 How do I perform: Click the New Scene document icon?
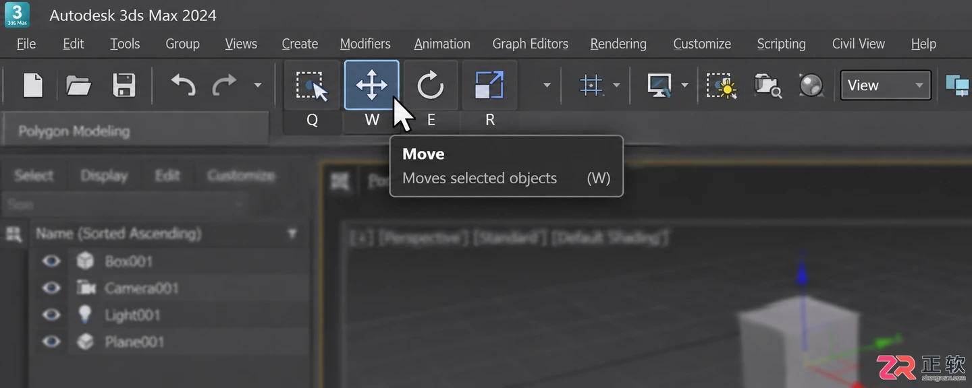pyautogui.click(x=33, y=86)
